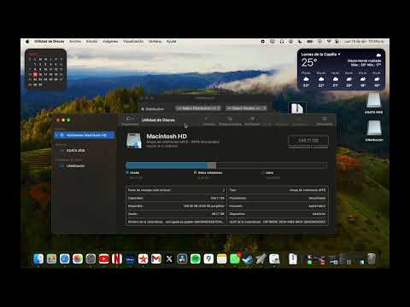The width and height of the screenshot is (410, 307).
Task: Open the Archivo menu
Action: pyautogui.click(x=75, y=42)
